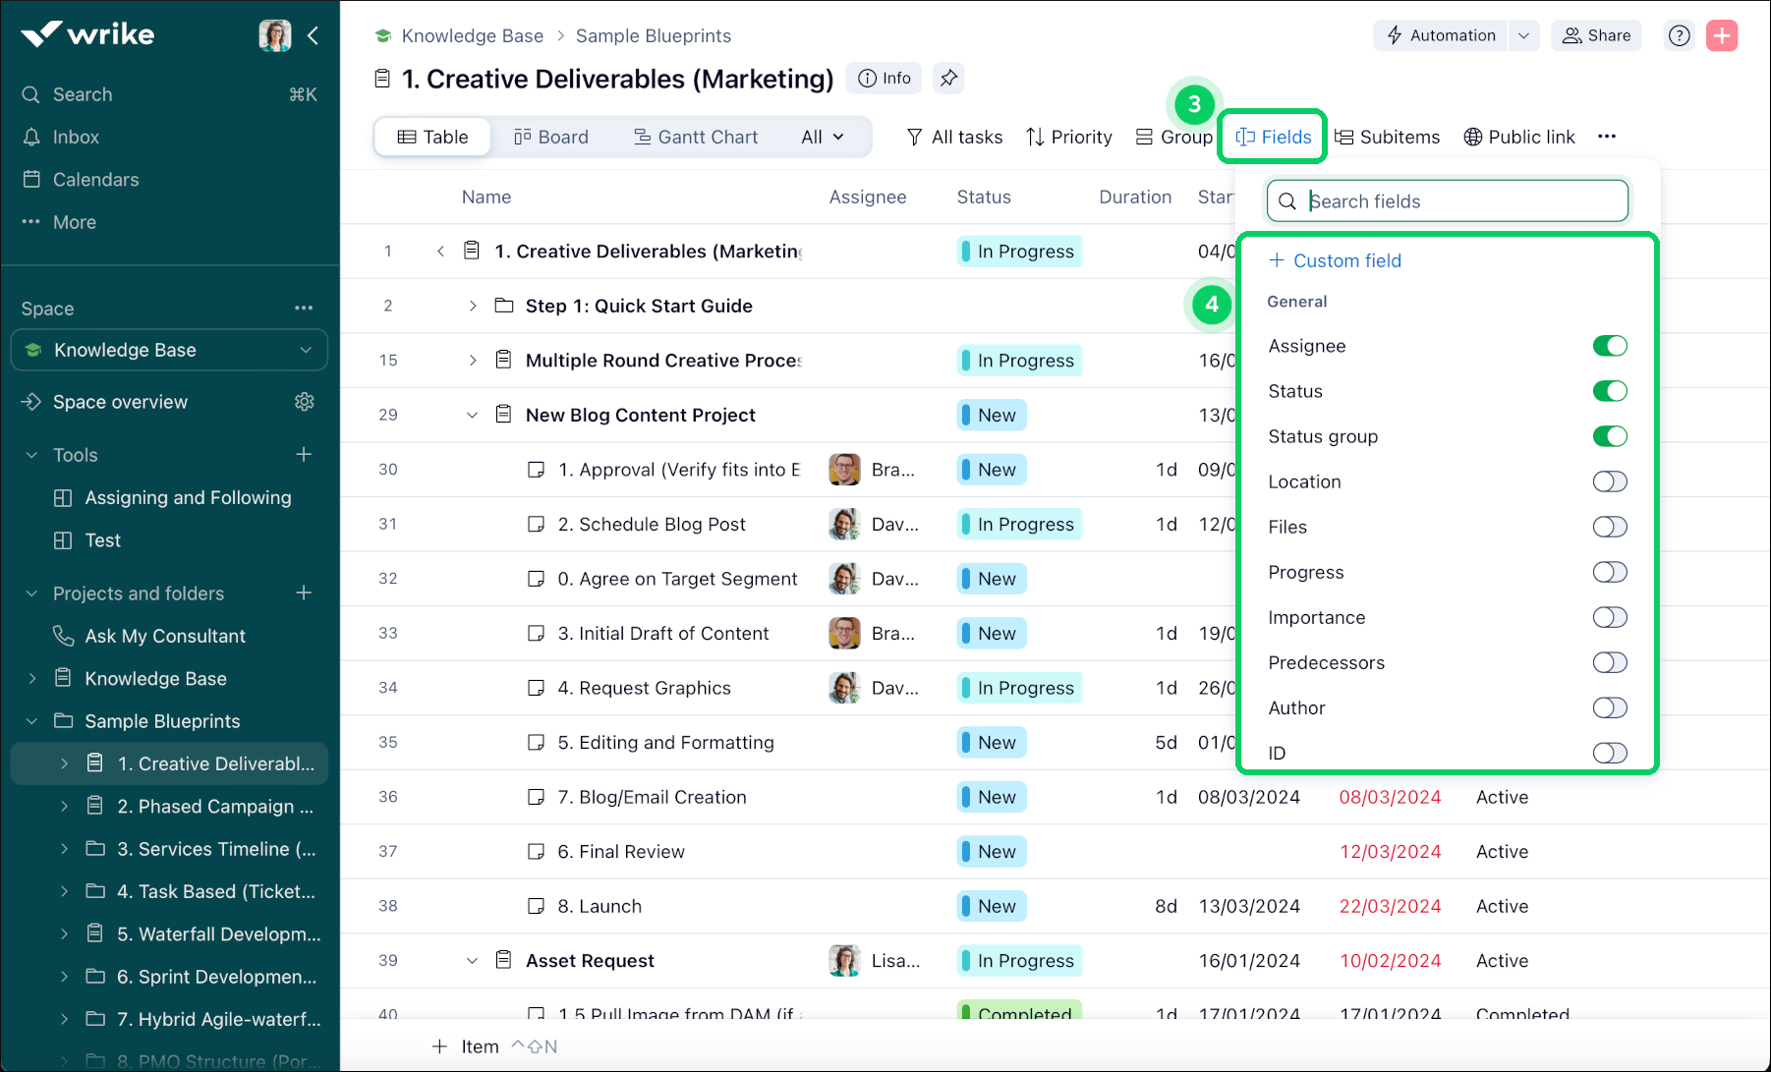The image size is (1771, 1072).
Task: Pin the Creative Deliverables item
Action: point(947,78)
